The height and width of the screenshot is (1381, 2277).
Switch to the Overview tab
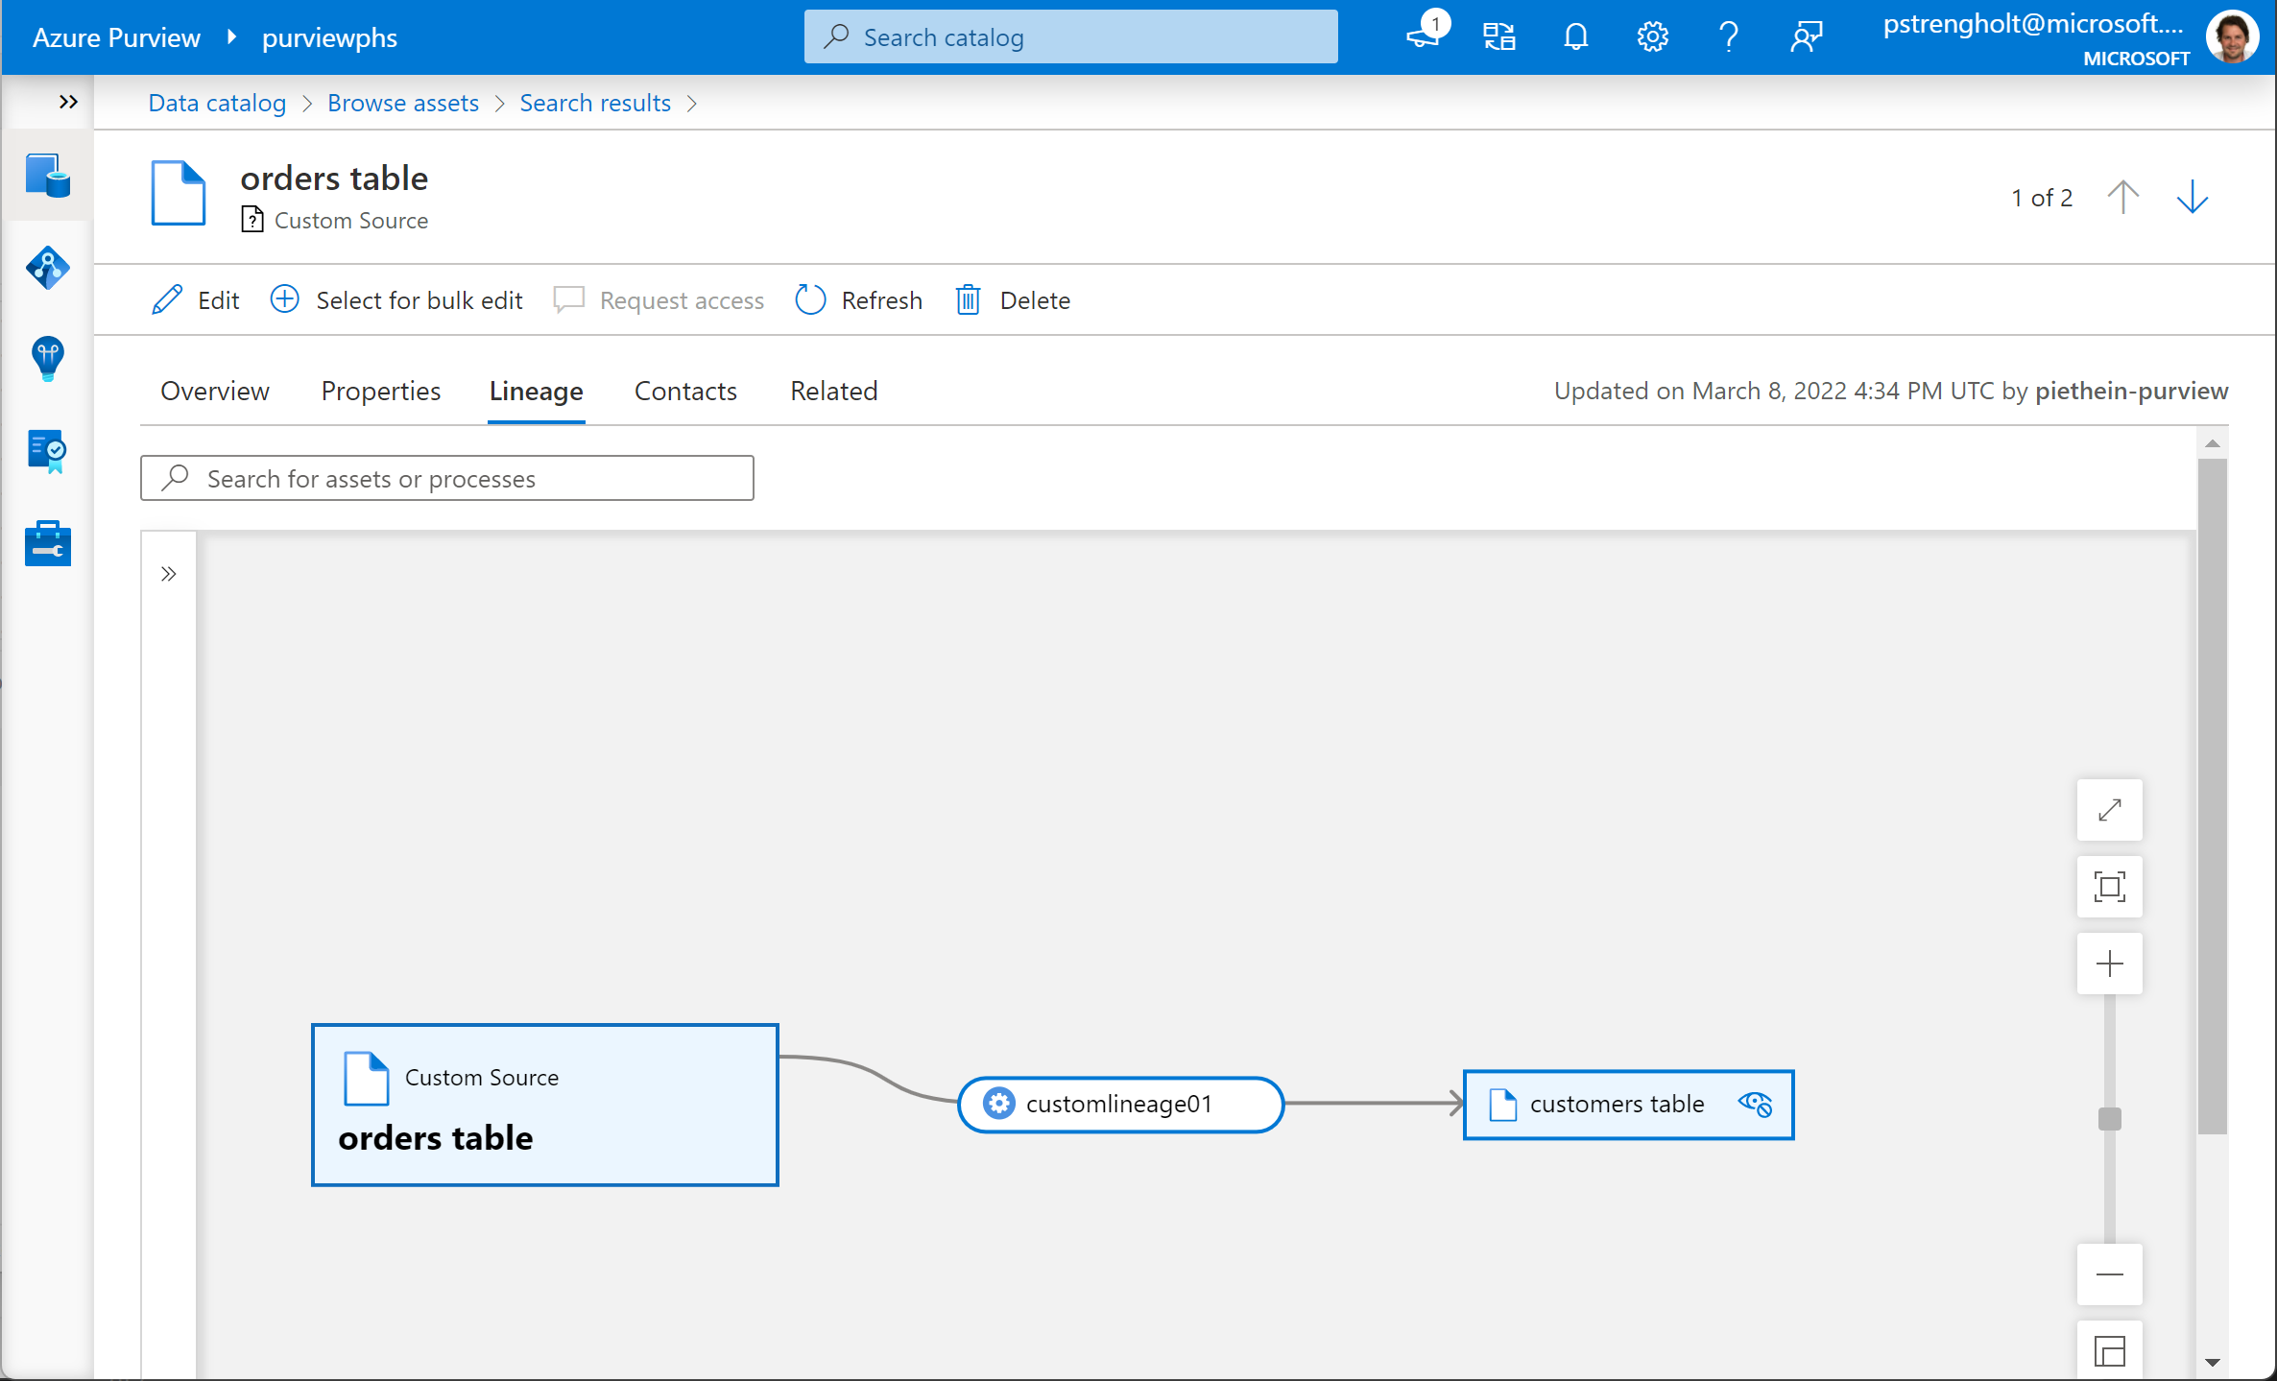(x=213, y=391)
